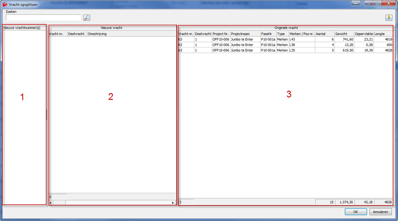This screenshot has height=221, width=398.
Task: Click the Vracht opsplitsen app icon in title bar
Action: click(x=5, y=4)
